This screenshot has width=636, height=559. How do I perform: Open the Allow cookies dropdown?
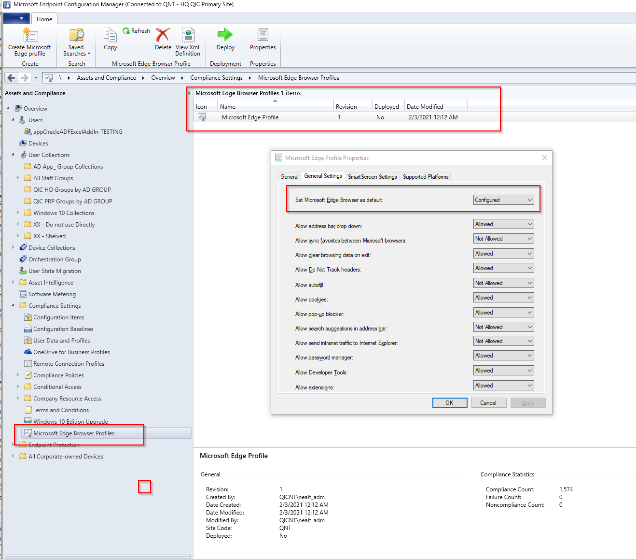[x=503, y=297]
